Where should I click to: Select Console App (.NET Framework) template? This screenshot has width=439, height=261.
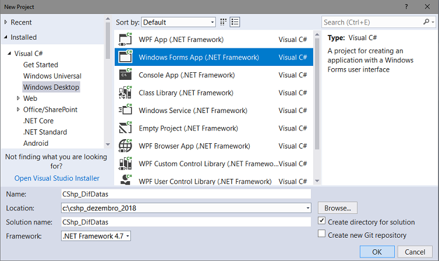(x=214, y=75)
